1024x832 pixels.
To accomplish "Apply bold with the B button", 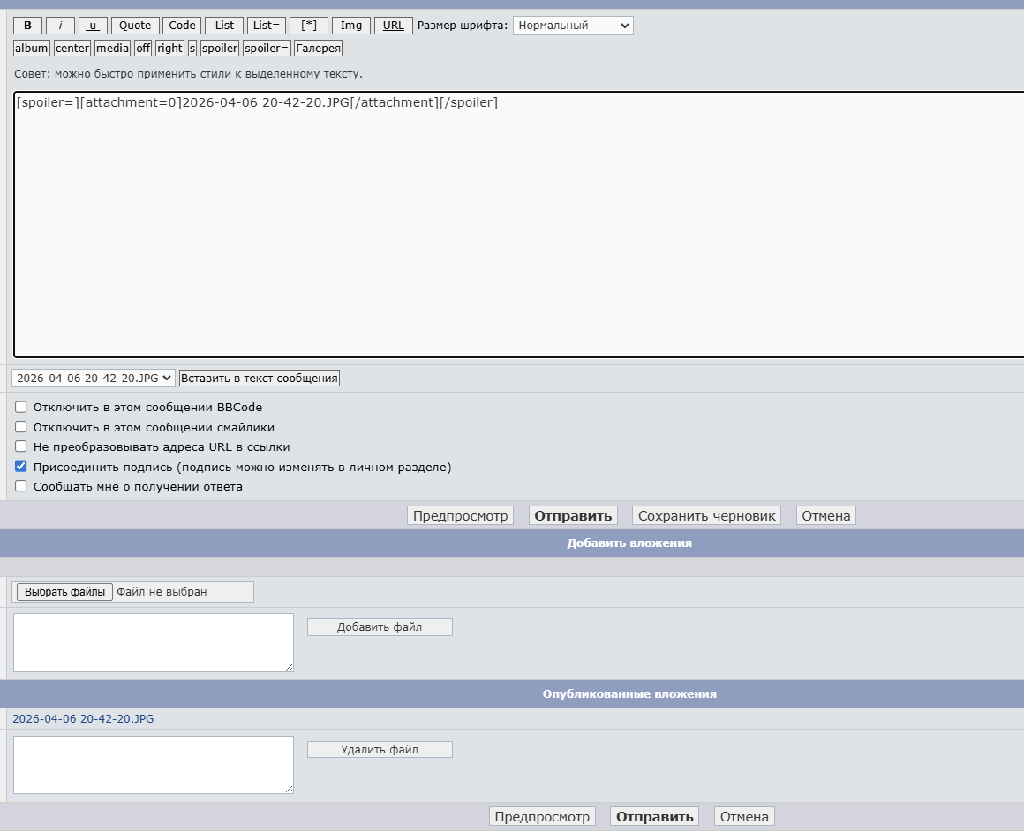I will tap(27, 26).
